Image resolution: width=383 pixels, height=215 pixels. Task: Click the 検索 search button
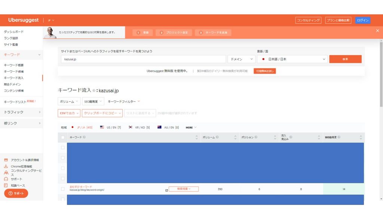345,59
